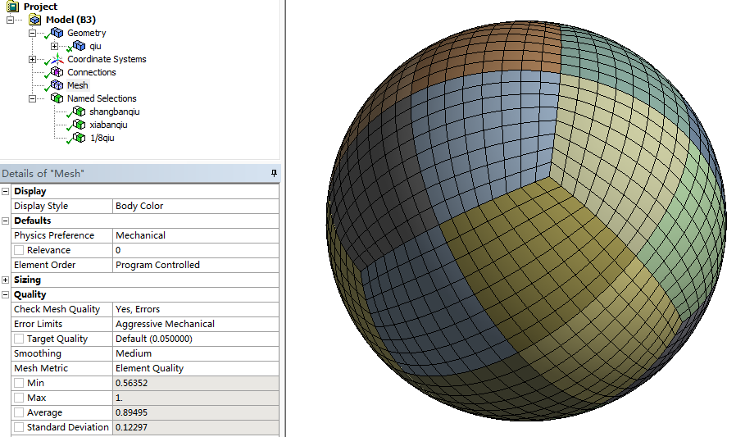Tick the Relevance parameter checkbox
The height and width of the screenshot is (437, 736).
19,250
